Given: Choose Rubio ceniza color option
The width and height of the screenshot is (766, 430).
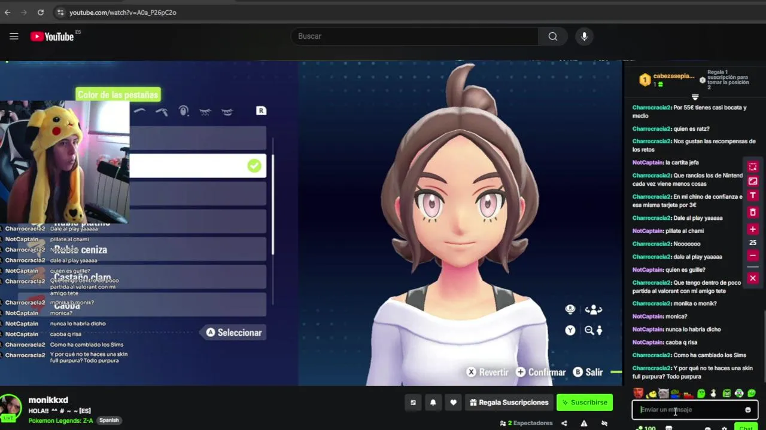Looking at the screenshot, I should tap(142, 249).
